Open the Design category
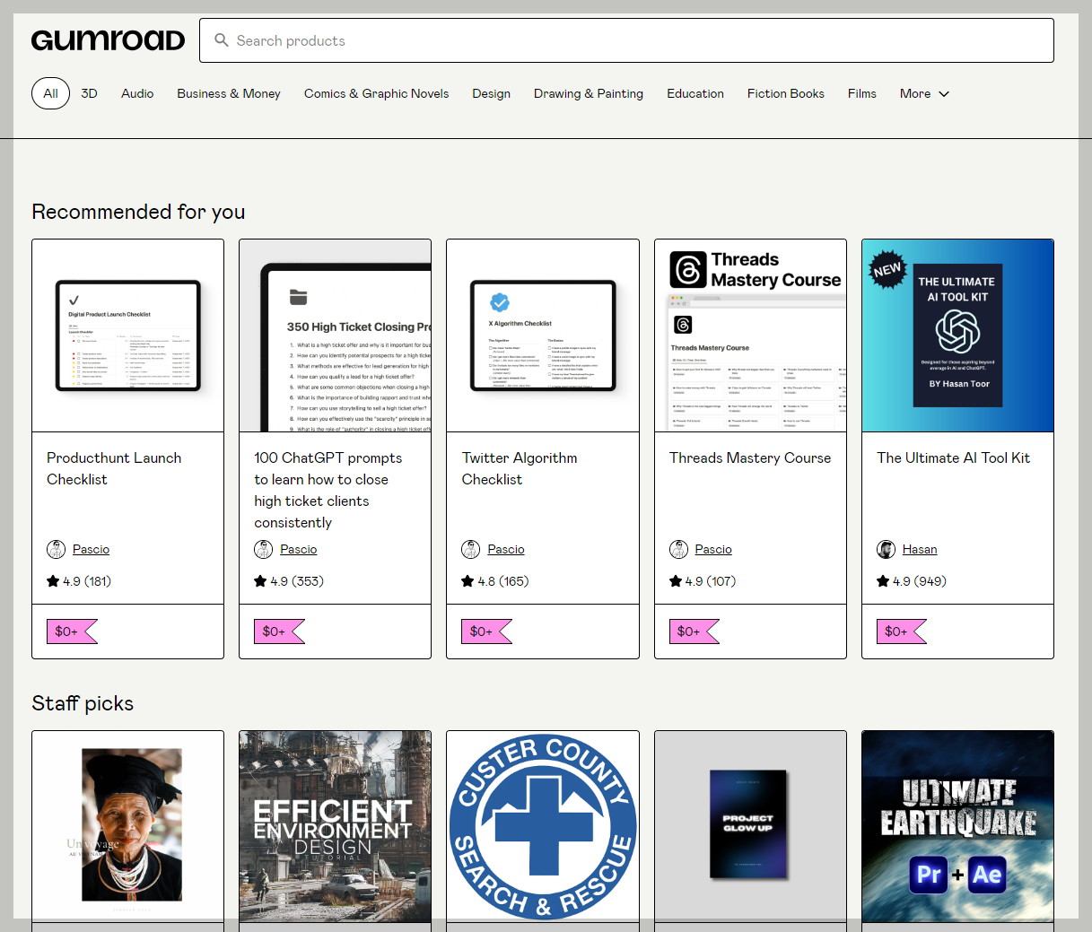 491,93
